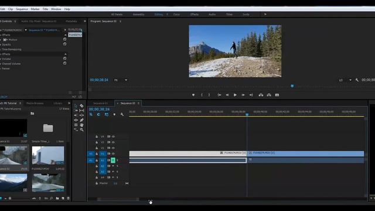Open the Help menu

click(x=67, y=9)
